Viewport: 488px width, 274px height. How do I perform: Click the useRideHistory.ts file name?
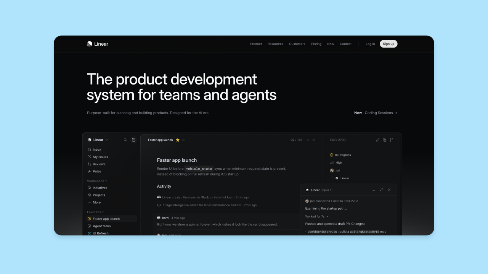point(323,232)
